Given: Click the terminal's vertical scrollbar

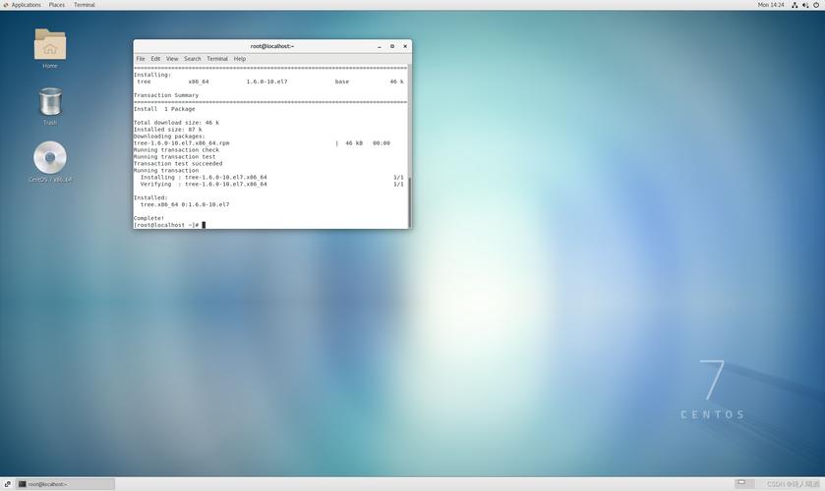Looking at the screenshot, I should [x=409, y=201].
